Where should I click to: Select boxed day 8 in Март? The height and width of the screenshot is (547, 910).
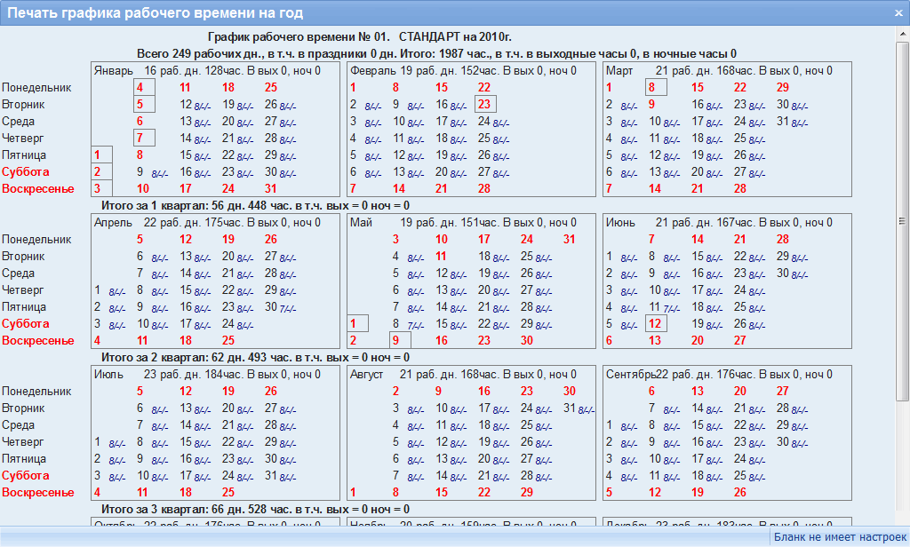(655, 88)
